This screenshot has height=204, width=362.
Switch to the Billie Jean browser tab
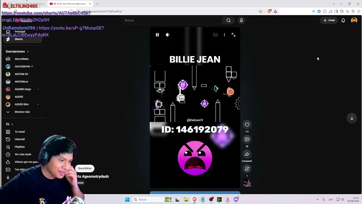(70, 4)
